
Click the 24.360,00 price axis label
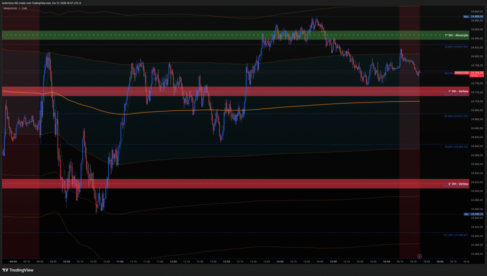tap(477, 254)
